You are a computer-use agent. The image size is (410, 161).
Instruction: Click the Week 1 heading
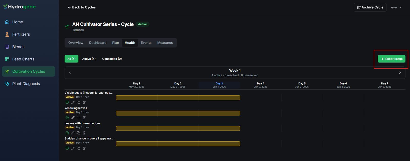click(x=235, y=71)
